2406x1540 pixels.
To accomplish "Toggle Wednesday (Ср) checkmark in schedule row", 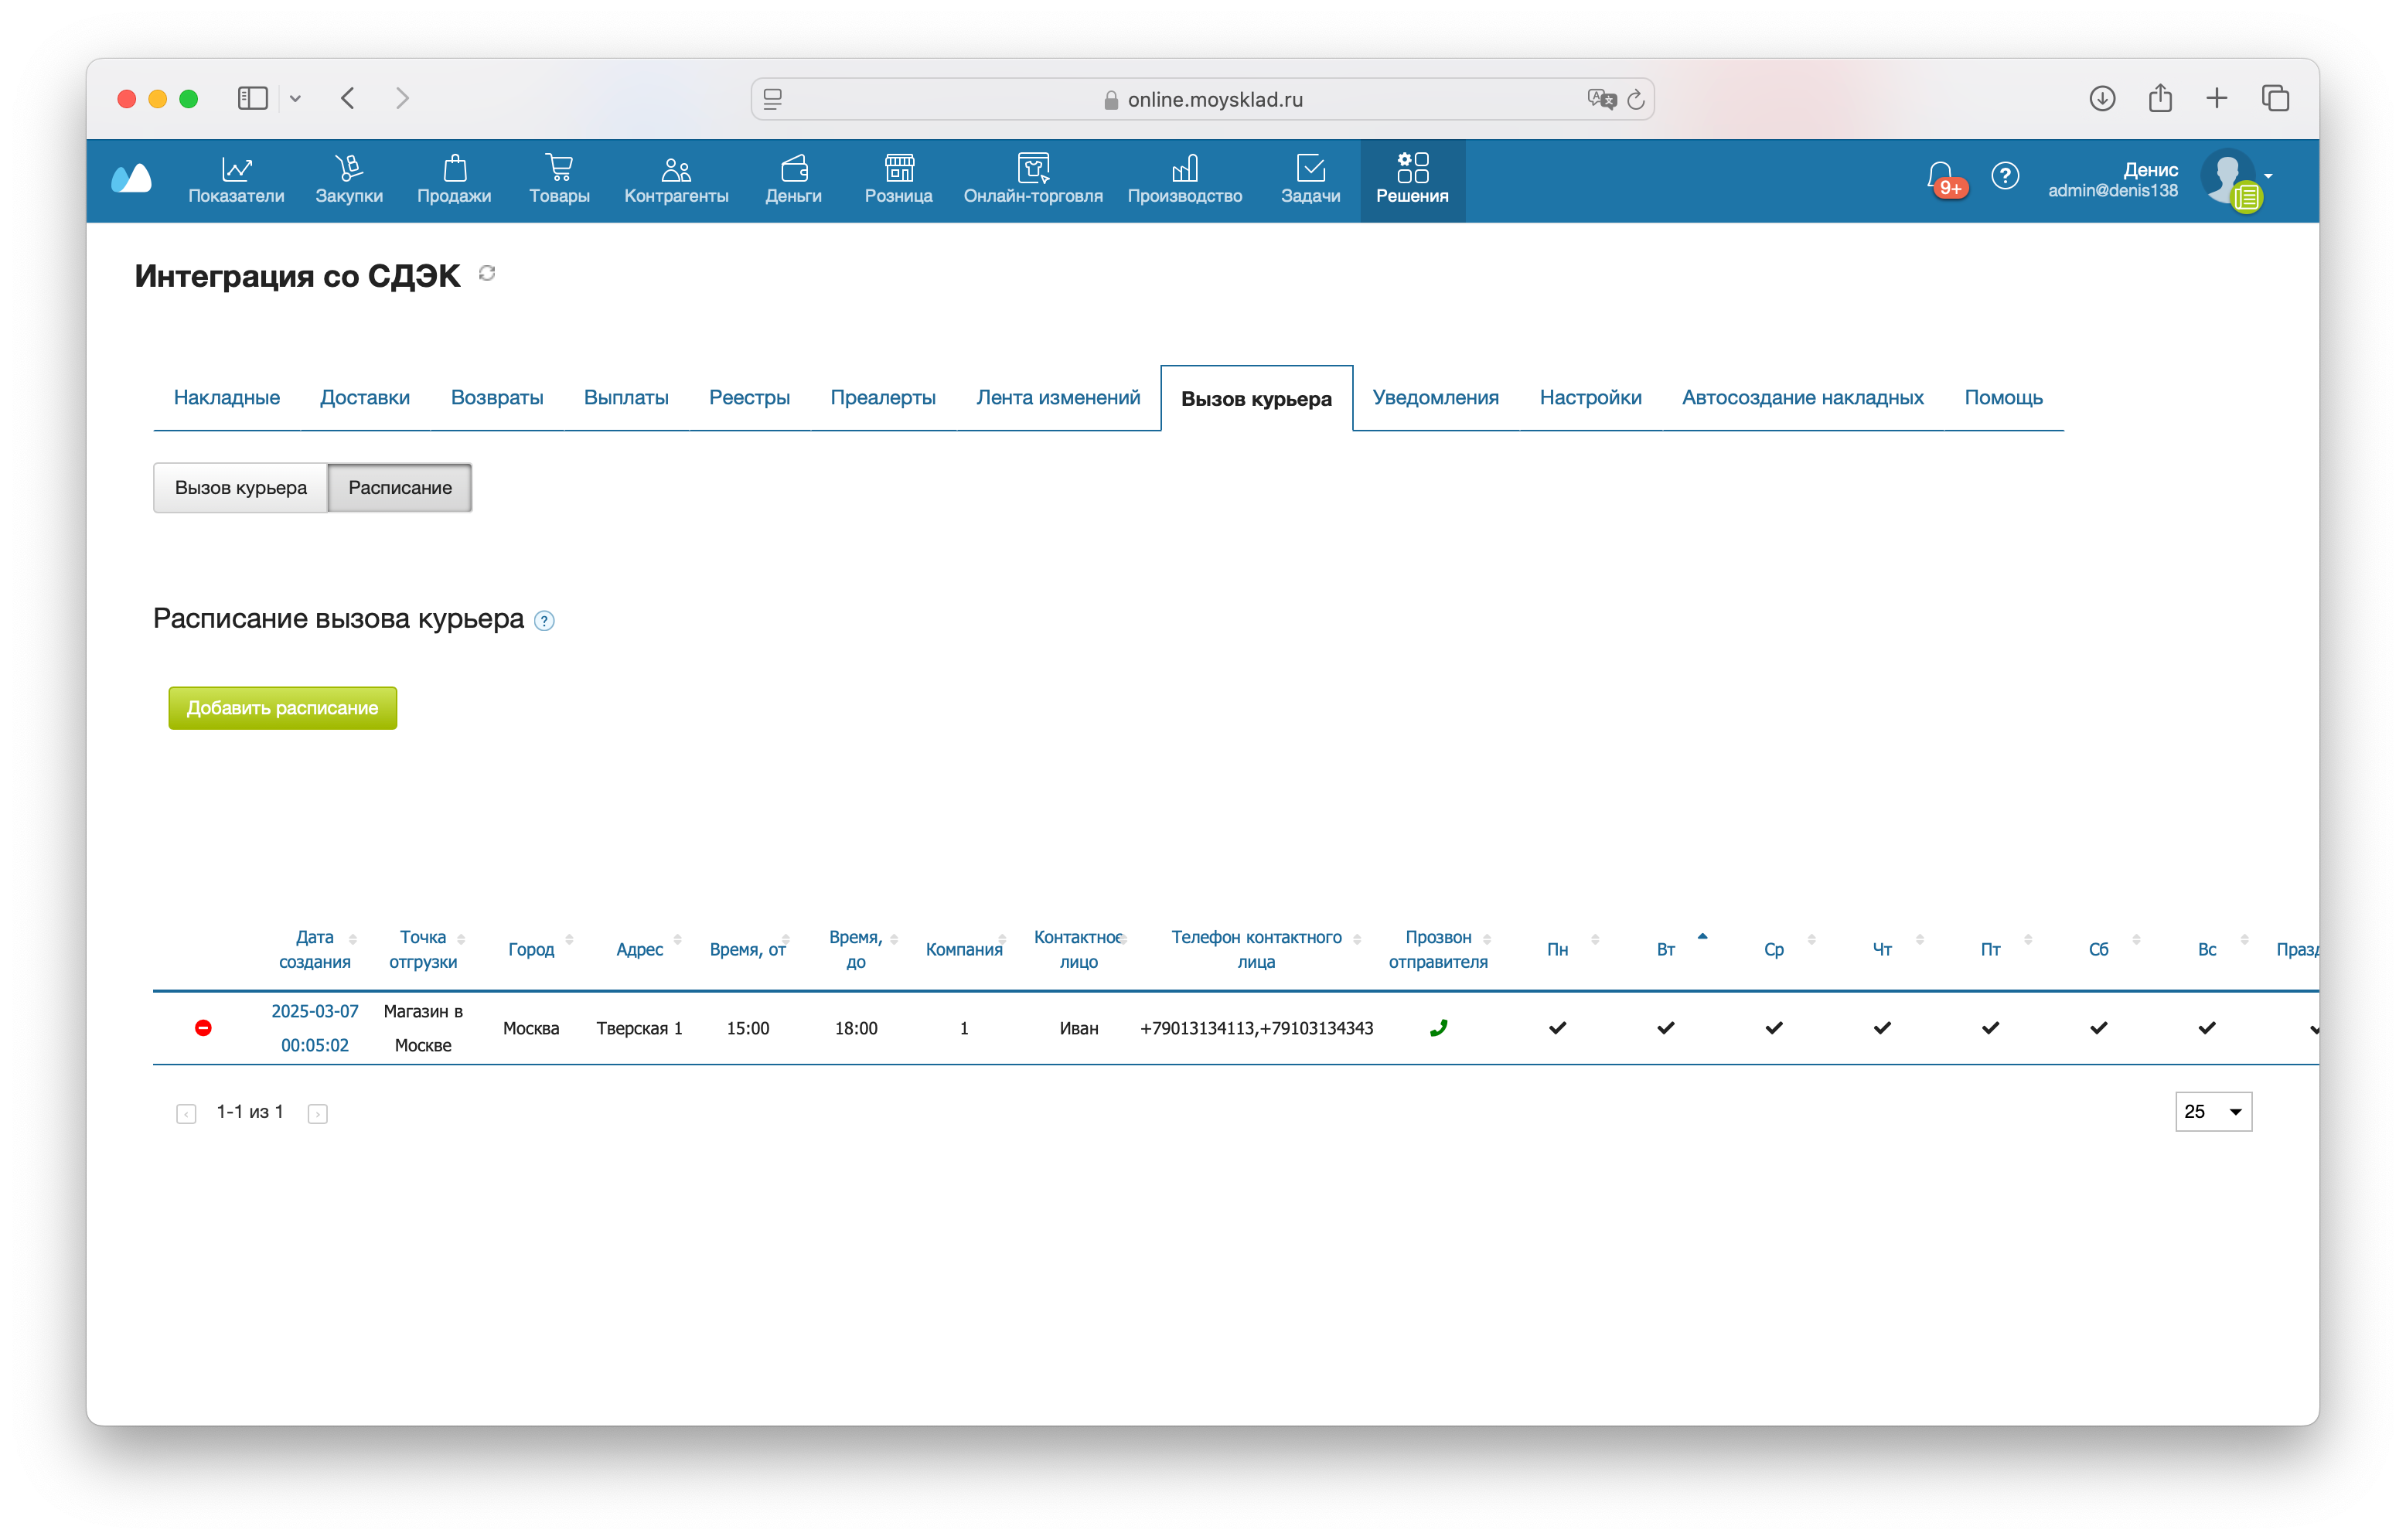I will [x=1773, y=1027].
